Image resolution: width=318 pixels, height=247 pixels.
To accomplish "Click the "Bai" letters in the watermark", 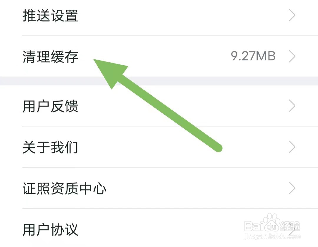I will (253, 226).
